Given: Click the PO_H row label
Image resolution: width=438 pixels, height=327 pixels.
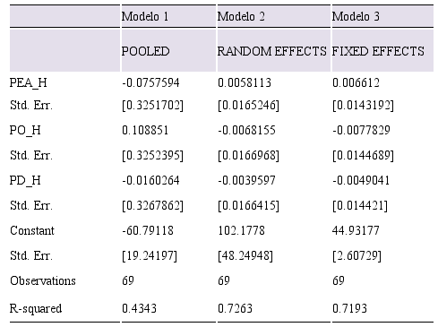Looking at the screenshot, I should (x=25, y=131).
